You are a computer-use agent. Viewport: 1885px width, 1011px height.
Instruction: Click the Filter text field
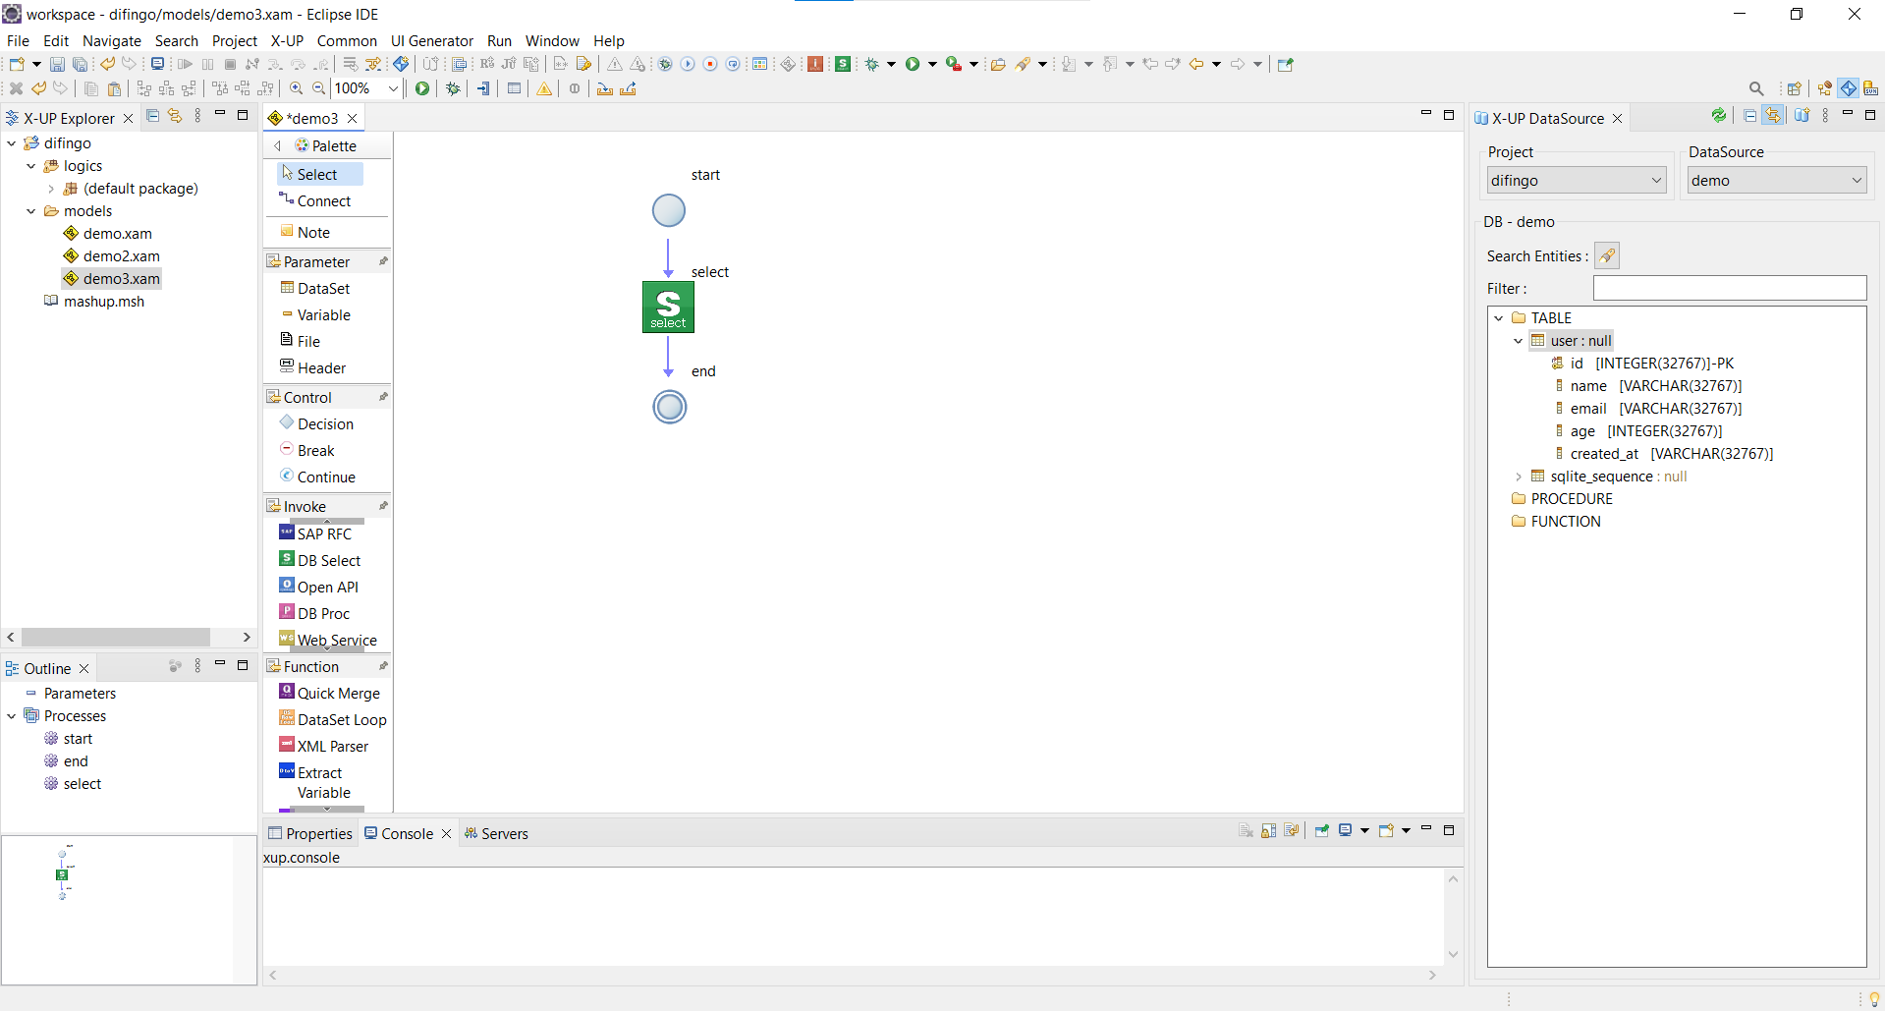1729,288
